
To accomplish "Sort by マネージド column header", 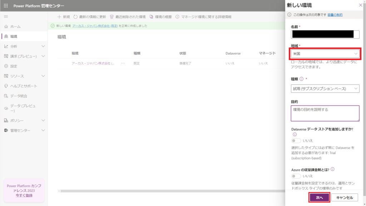I will [x=267, y=53].
